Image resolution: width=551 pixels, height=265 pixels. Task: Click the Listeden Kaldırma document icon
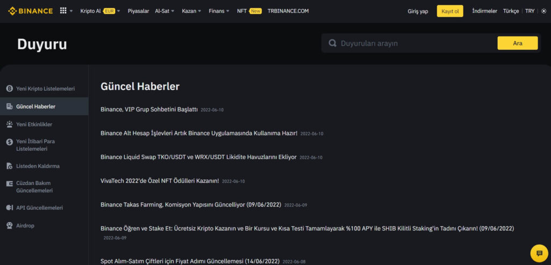[10, 166]
